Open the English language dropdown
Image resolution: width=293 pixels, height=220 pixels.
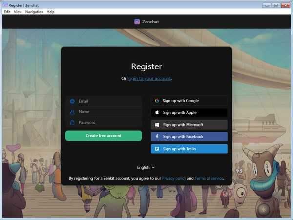pyautogui.click(x=146, y=167)
